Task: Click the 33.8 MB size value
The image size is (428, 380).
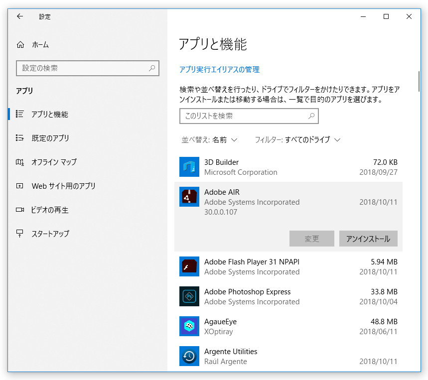Action: click(384, 292)
